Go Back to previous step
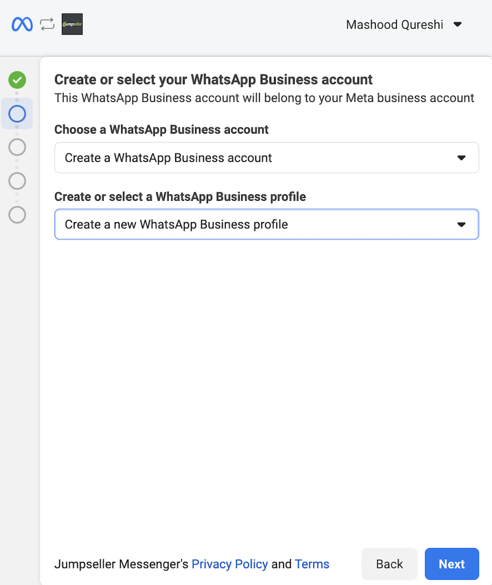This screenshot has width=492, height=585. coord(389,564)
